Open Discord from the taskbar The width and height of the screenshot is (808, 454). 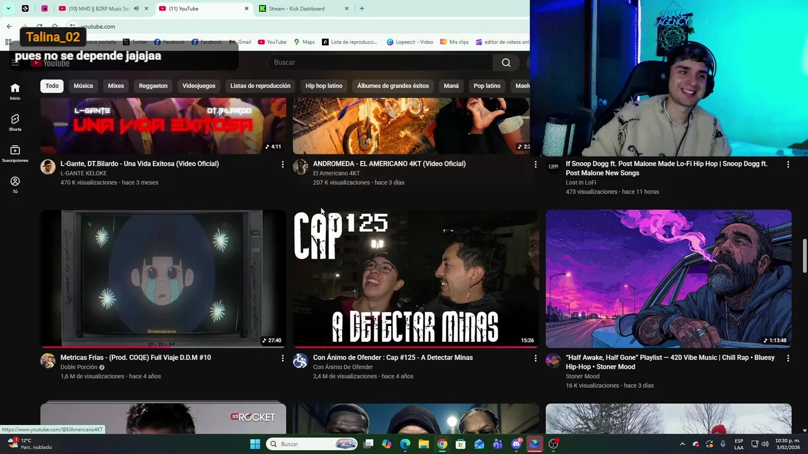pyautogui.click(x=516, y=444)
